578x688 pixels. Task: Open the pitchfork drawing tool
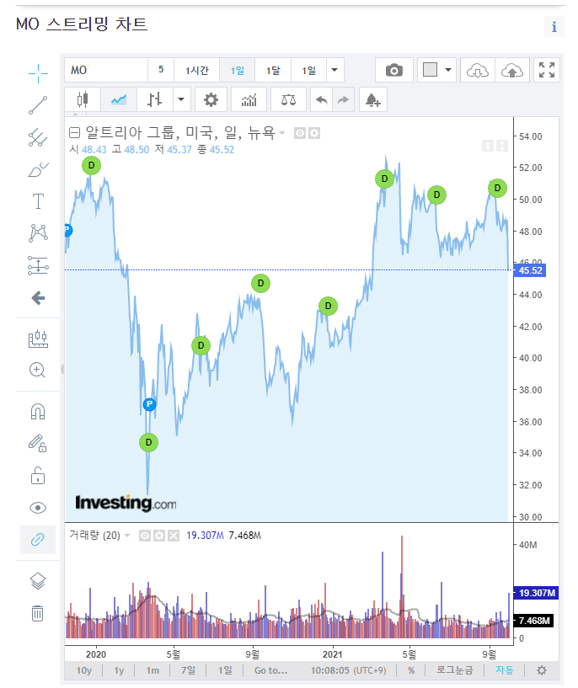pyautogui.click(x=38, y=137)
